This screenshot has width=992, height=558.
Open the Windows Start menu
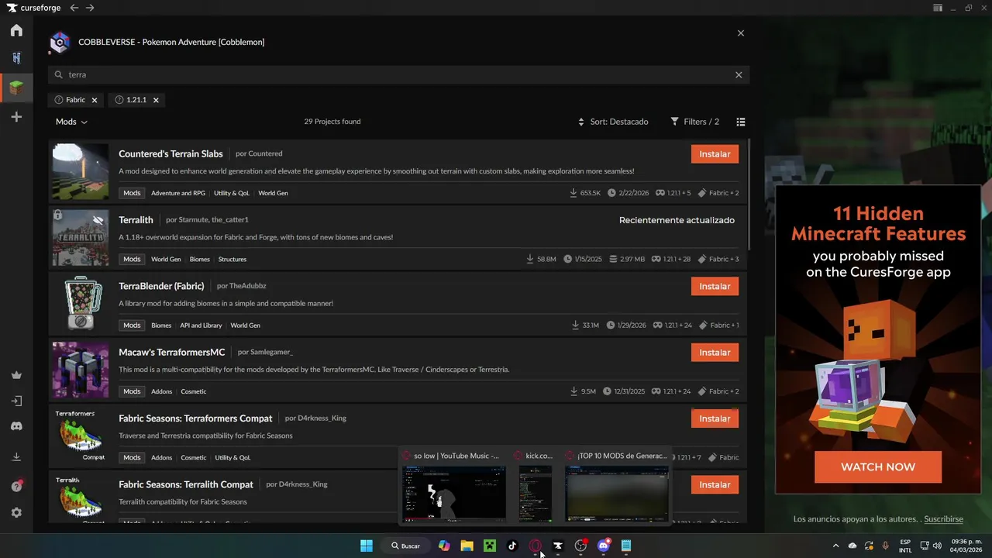coord(367,546)
